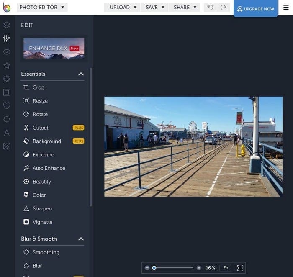Open the Textures hatched-square icon in sidebar
293x277 pixels.
point(7,146)
